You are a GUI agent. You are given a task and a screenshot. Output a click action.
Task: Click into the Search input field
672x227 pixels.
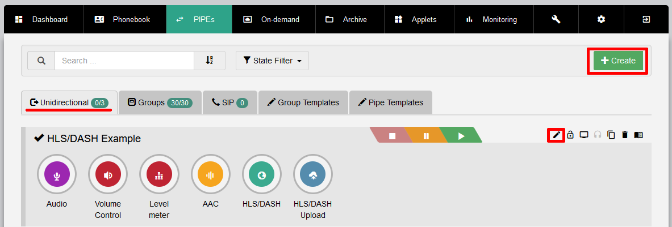click(x=124, y=61)
